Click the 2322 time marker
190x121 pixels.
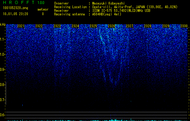tap(39, 26)
